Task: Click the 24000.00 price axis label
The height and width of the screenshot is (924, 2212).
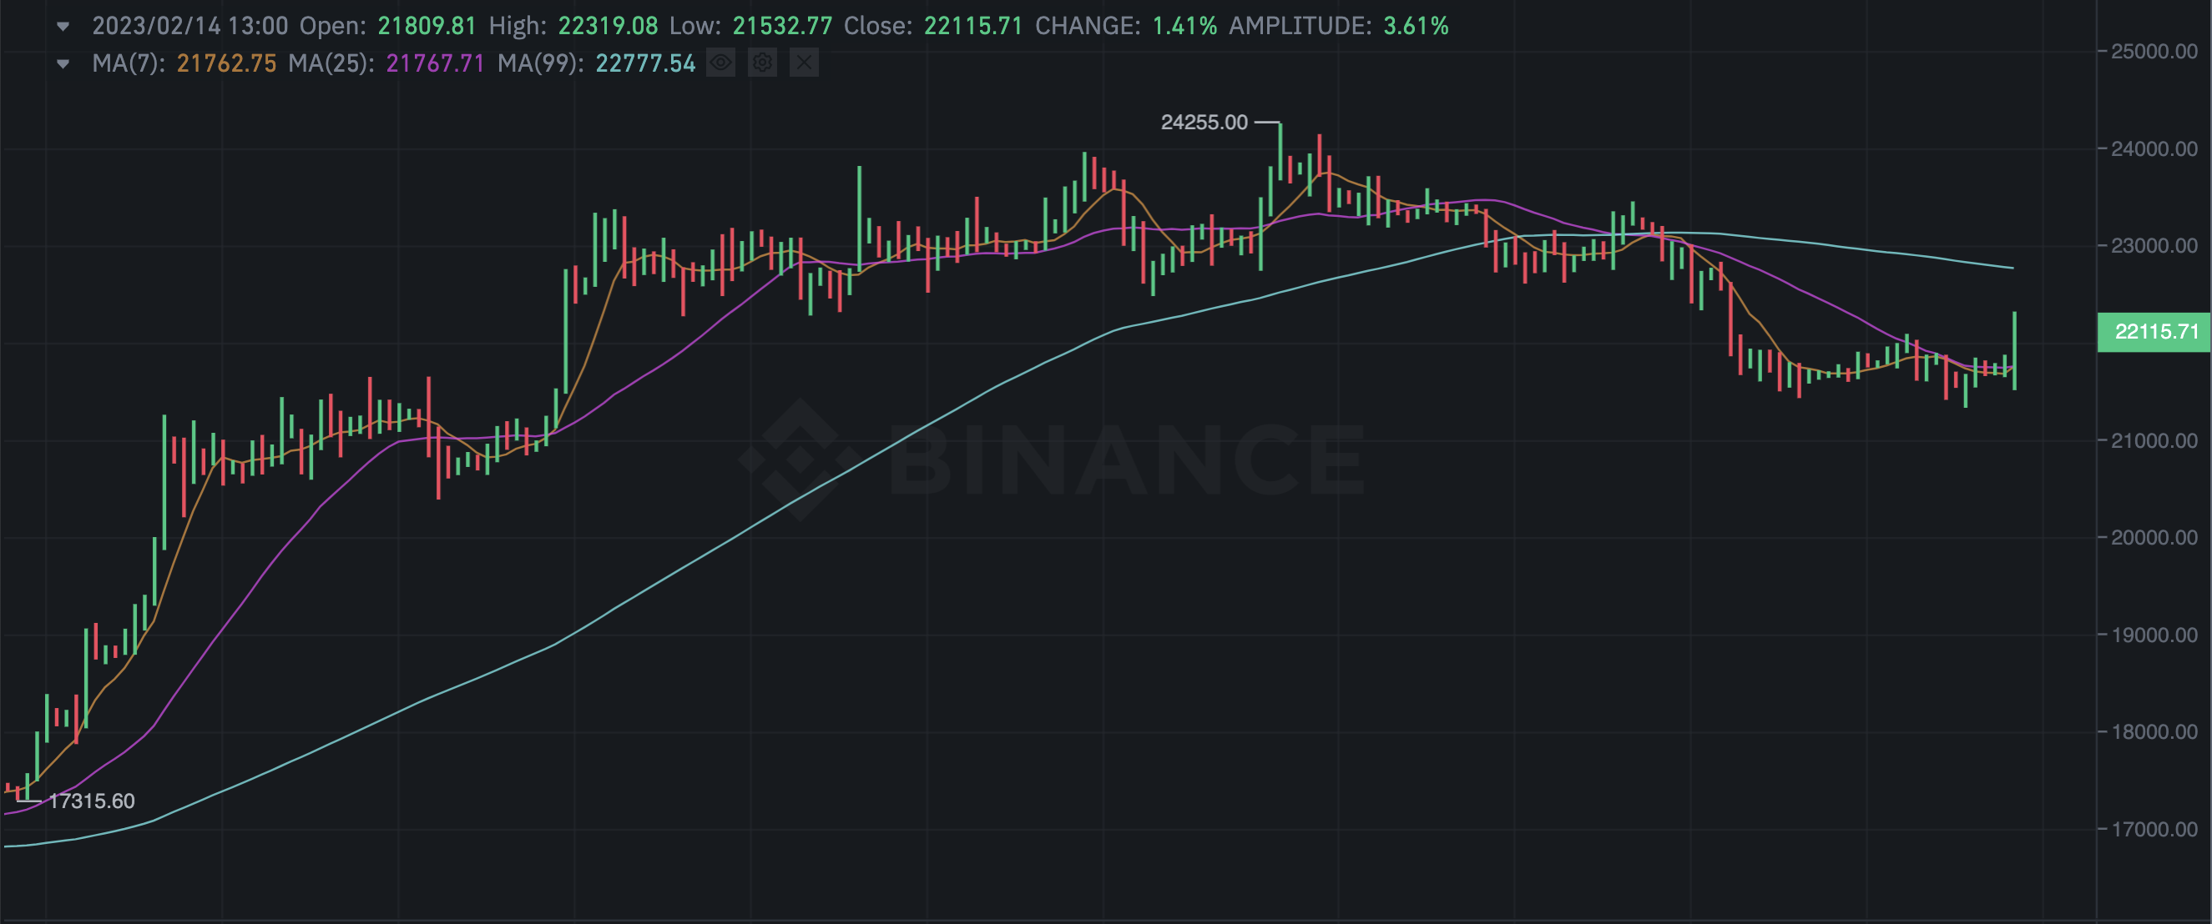Action: (x=2154, y=149)
